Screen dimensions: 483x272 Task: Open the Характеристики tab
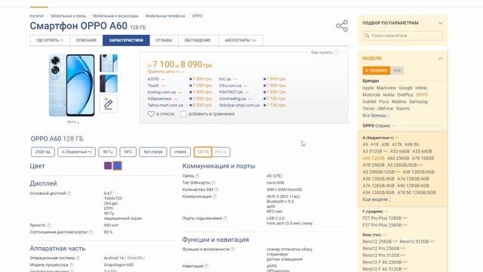[126, 40]
